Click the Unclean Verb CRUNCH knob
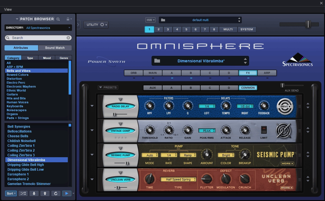This screenshot has height=201, width=325. 245,179
